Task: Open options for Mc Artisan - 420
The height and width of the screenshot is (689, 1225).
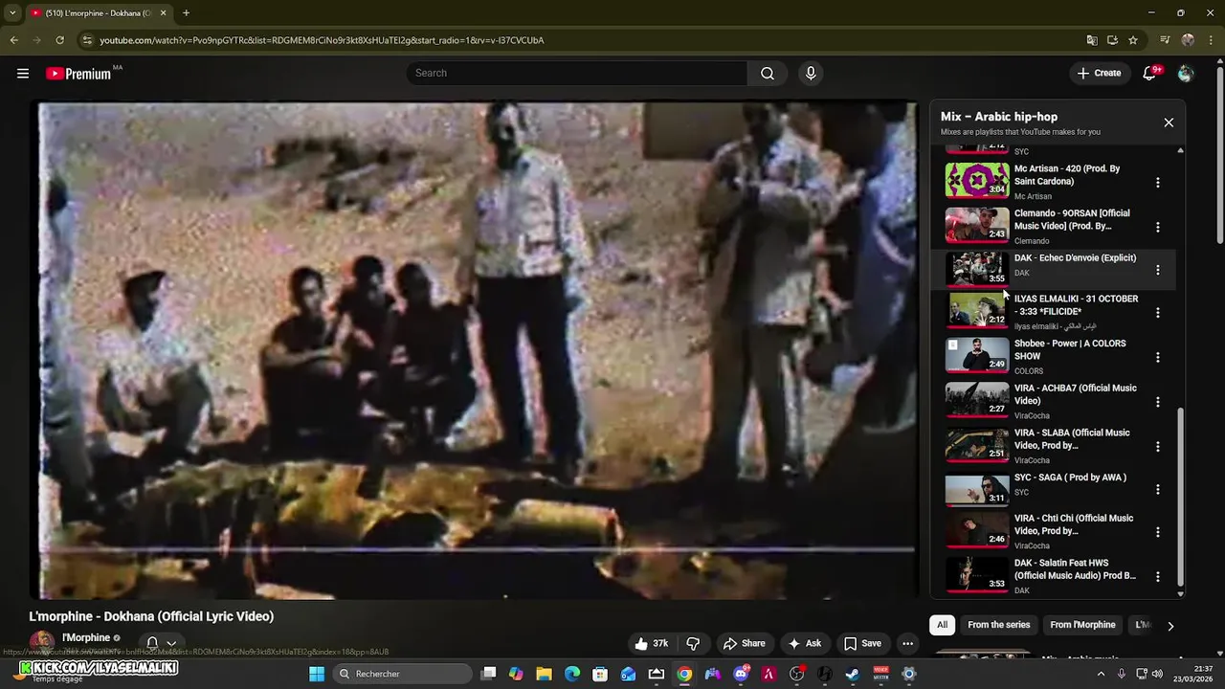Action: pyautogui.click(x=1157, y=182)
